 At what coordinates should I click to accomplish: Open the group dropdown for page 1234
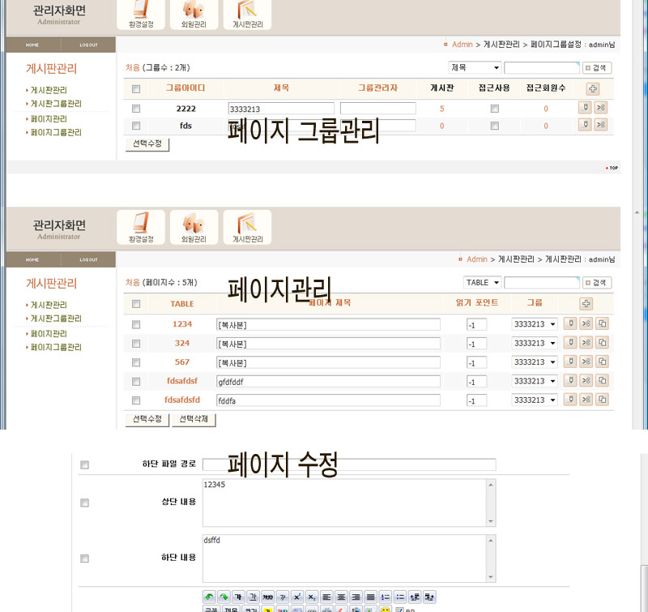535,324
